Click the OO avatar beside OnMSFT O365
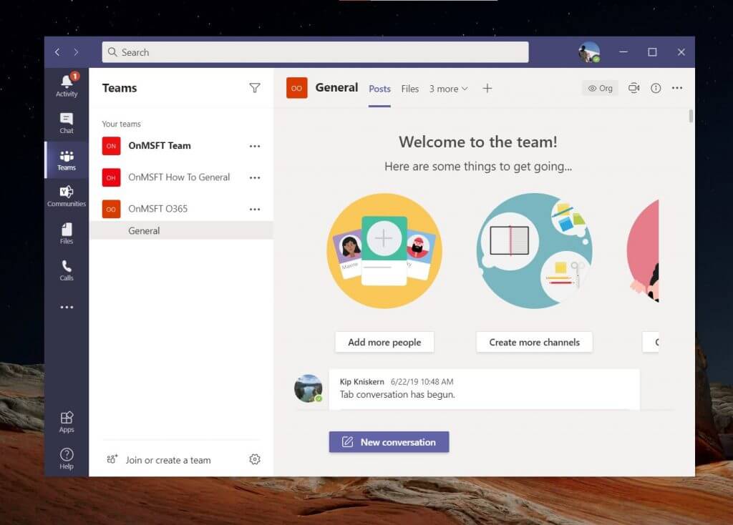This screenshot has width=733, height=525. coord(111,210)
